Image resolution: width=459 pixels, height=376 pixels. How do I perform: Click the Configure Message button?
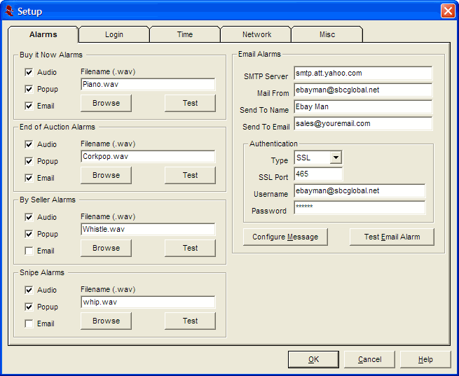(285, 237)
